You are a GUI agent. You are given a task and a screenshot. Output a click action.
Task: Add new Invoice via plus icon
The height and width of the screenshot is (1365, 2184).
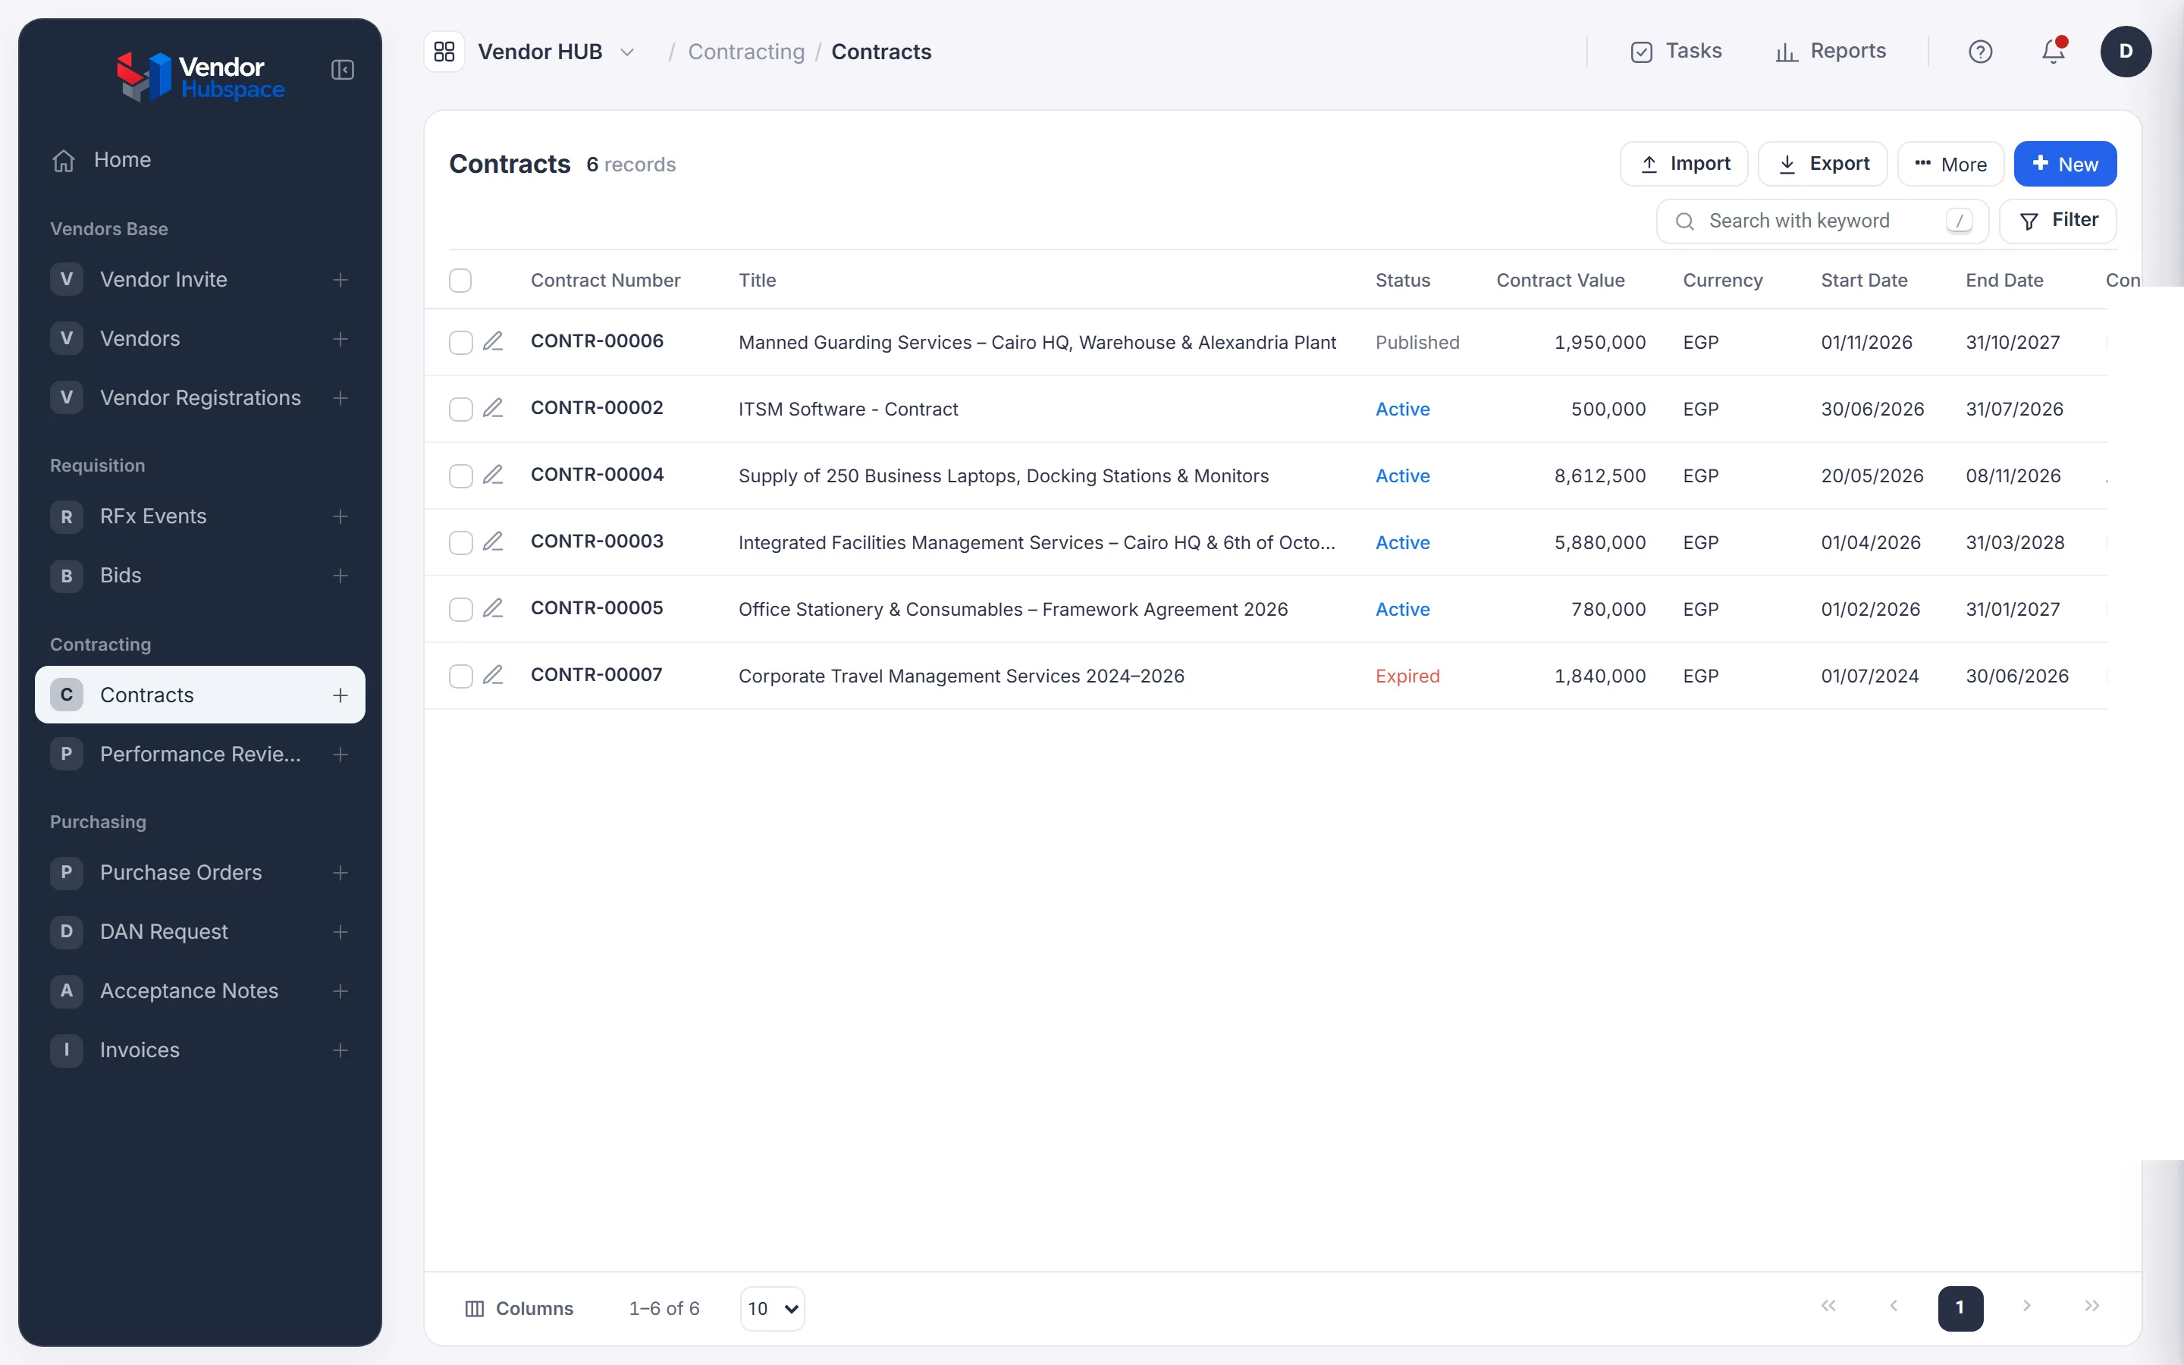tap(340, 1050)
